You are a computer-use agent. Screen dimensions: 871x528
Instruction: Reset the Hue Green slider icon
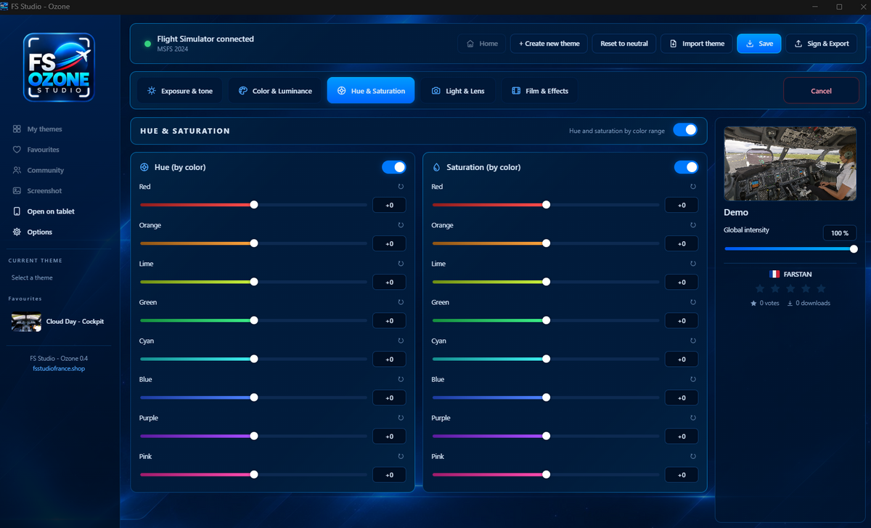(x=401, y=302)
